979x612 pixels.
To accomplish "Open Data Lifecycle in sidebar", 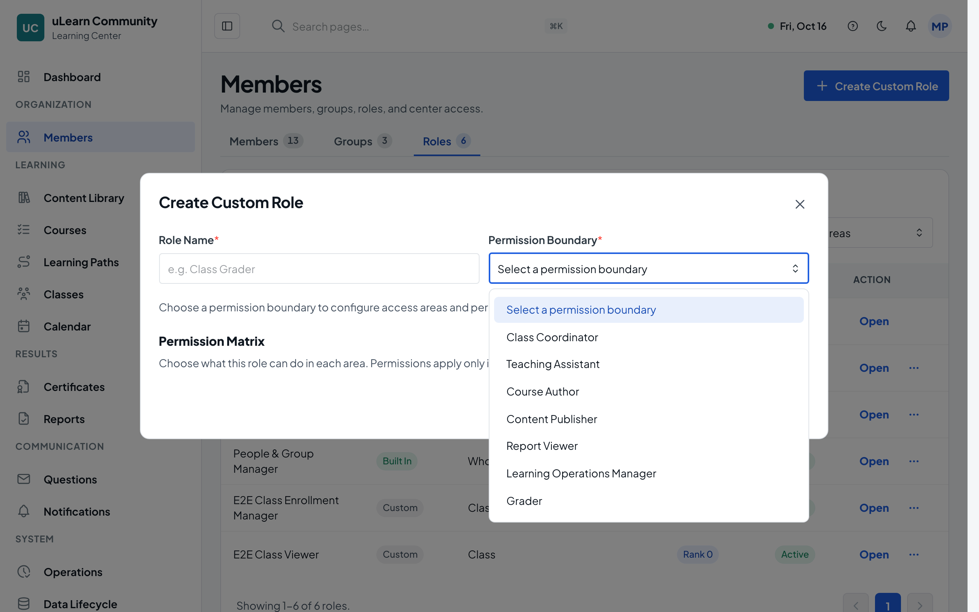I will point(100,604).
